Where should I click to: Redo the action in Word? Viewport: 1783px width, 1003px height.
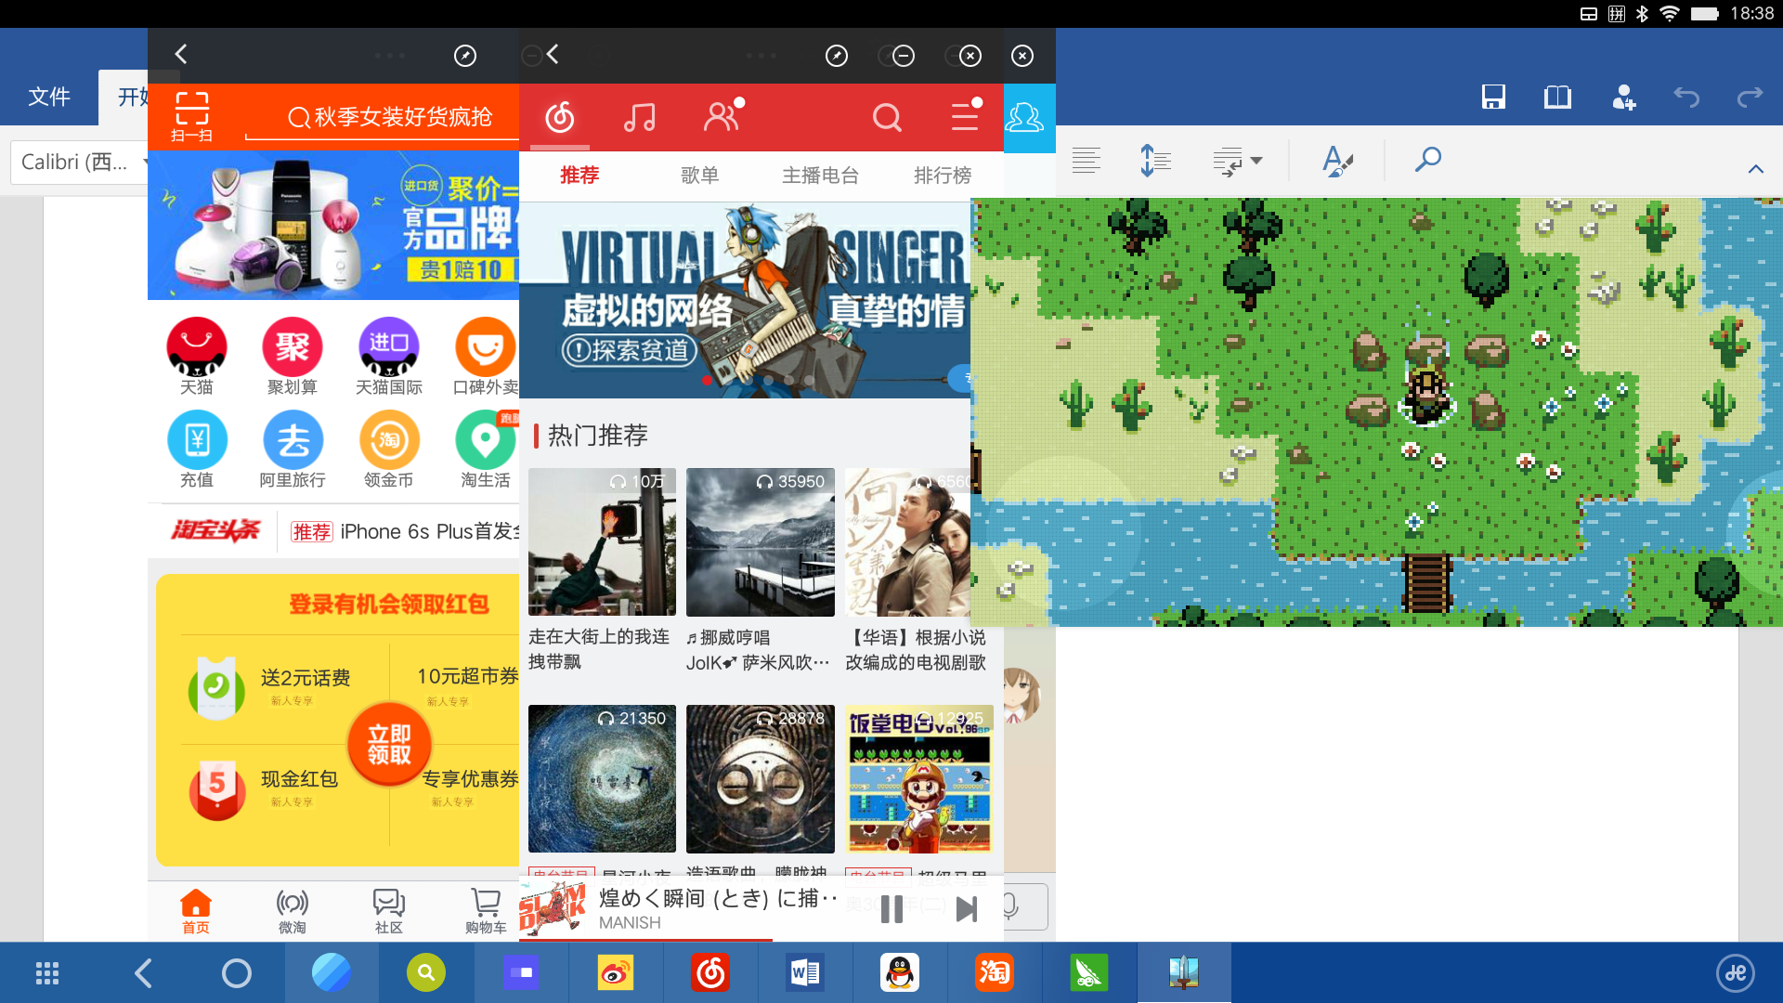[1750, 97]
